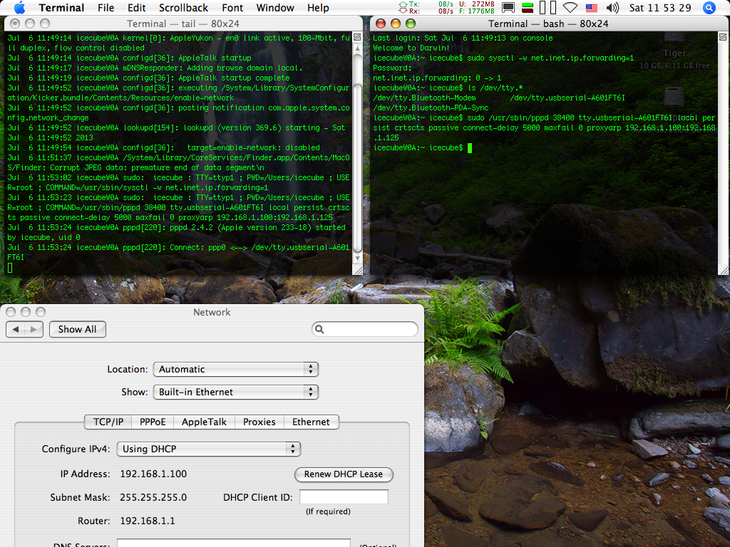
Task: Open the Terminal application menu
Action: click(61, 7)
